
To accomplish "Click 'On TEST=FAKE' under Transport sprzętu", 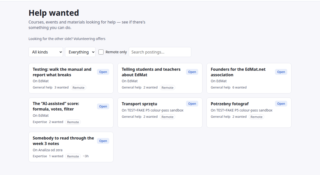I will [x=152, y=110].
